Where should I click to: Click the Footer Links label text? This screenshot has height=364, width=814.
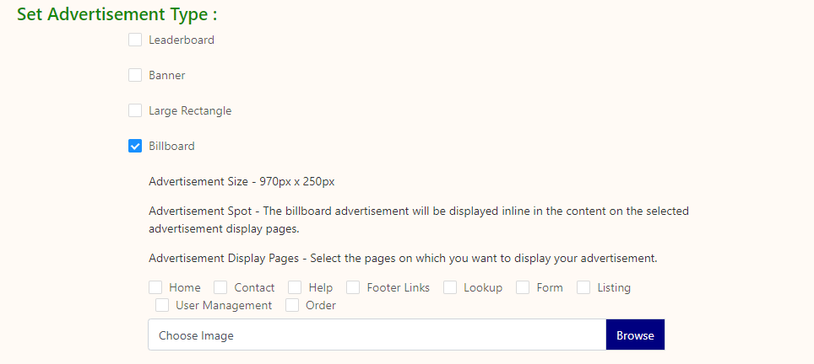[x=398, y=287]
